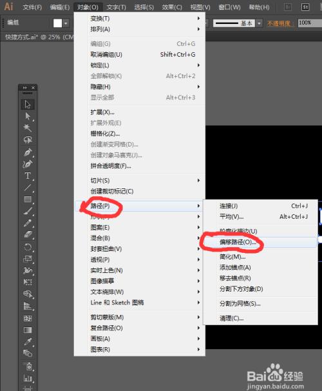Select the Warp tool
Image resolution: width=322 pixels, height=391 pixels.
28,270
